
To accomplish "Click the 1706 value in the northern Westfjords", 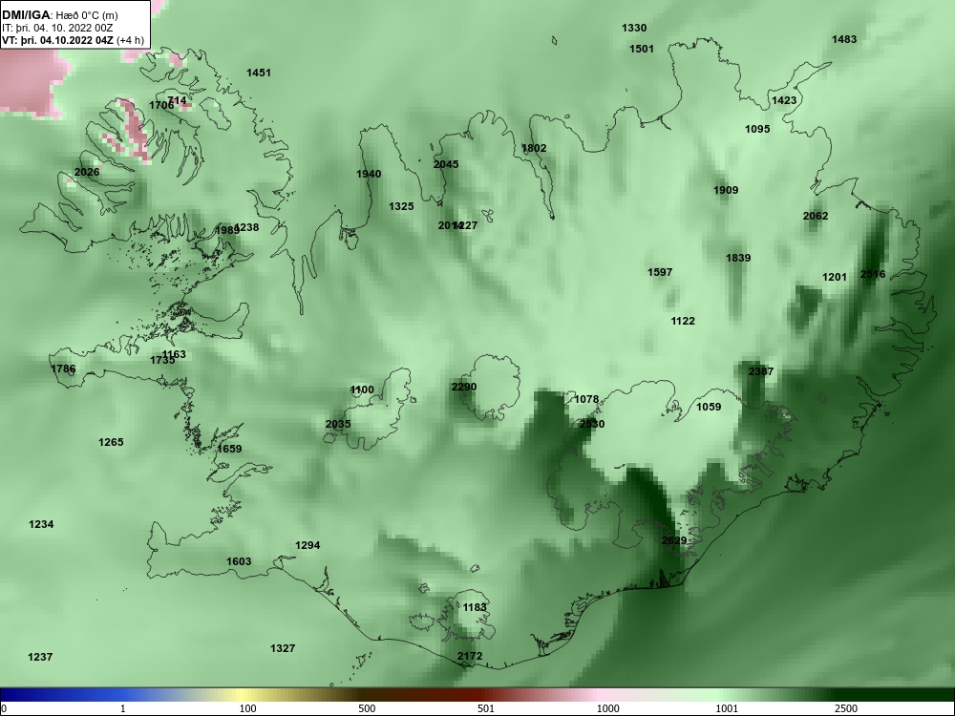I will pyautogui.click(x=160, y=105).
